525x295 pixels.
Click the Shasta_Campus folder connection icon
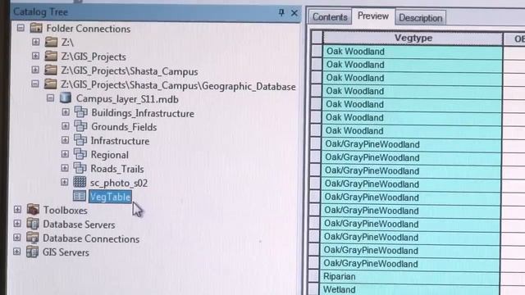point(51,70)
